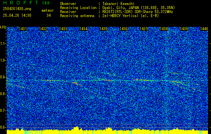Click the 1440 time marker

[204, 29]
